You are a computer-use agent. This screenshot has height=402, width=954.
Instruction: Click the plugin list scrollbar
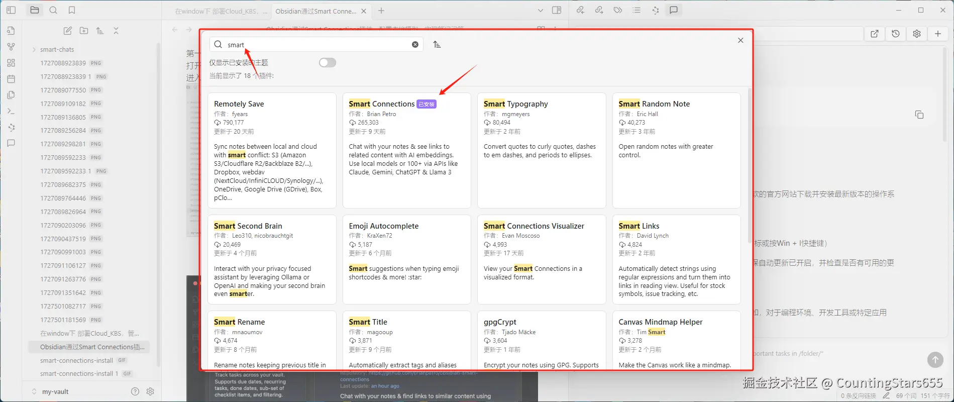[x=750, y=166]
